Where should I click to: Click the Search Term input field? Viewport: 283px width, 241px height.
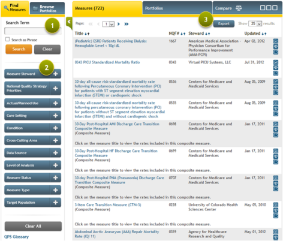click(x=33, y=31)
